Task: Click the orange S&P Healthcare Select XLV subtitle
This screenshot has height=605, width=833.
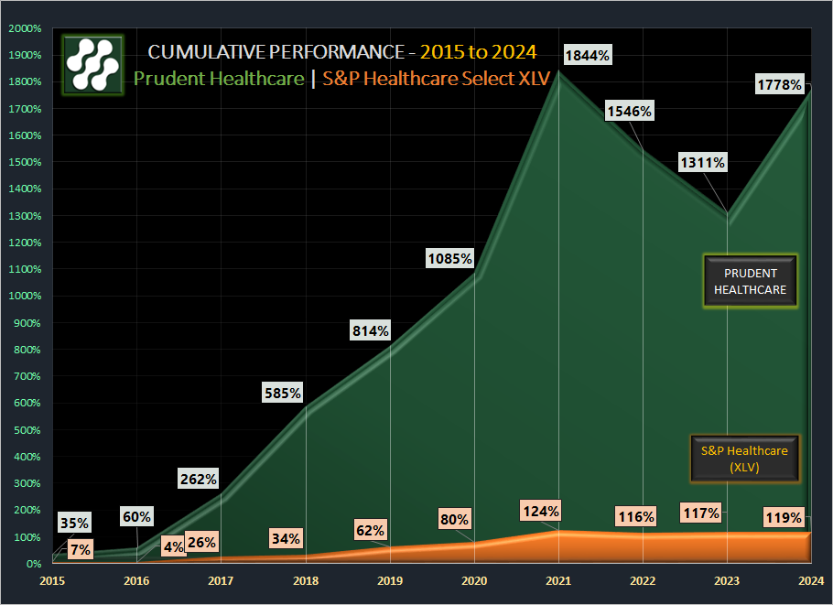Action: [436, 79]
